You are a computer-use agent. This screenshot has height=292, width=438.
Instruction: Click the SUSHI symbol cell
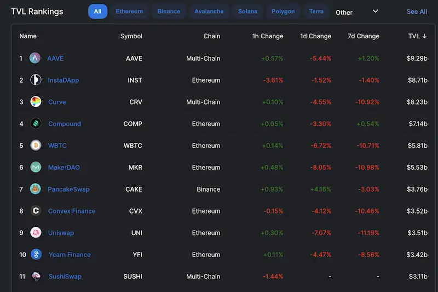[x=132, y=276]
